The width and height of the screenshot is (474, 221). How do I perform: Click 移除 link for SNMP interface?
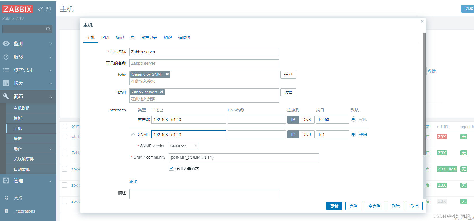[x=363, y=134]
